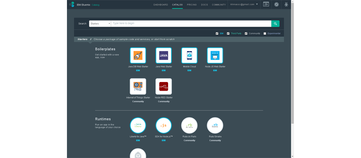Click the scrollbar up arrow
Viewport: 361px width, 158px height.
tap(293, 2)
